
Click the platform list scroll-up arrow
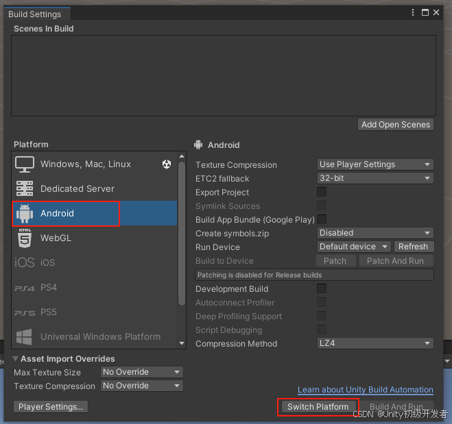coord(182,156)
